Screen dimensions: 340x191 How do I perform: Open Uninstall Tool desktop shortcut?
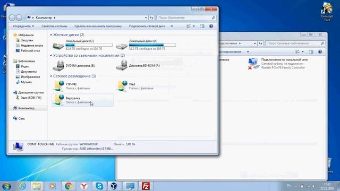(327, 12)
